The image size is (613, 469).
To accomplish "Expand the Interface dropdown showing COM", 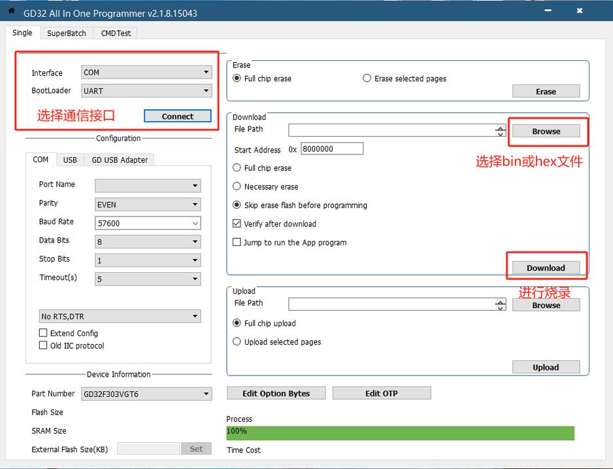I will click(146, 73).
